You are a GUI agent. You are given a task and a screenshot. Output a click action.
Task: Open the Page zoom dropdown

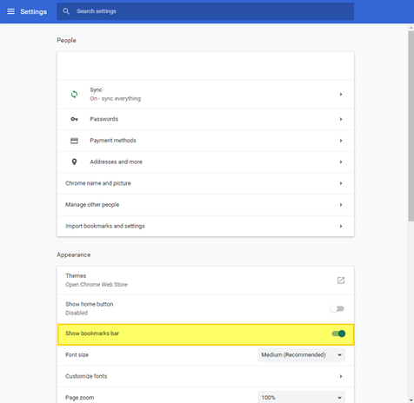[x=301, y=397]
